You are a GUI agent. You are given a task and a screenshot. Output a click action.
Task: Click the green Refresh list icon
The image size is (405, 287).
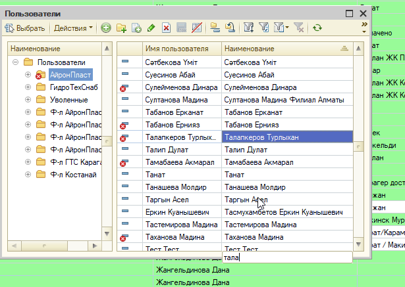[x=317, y=28]
